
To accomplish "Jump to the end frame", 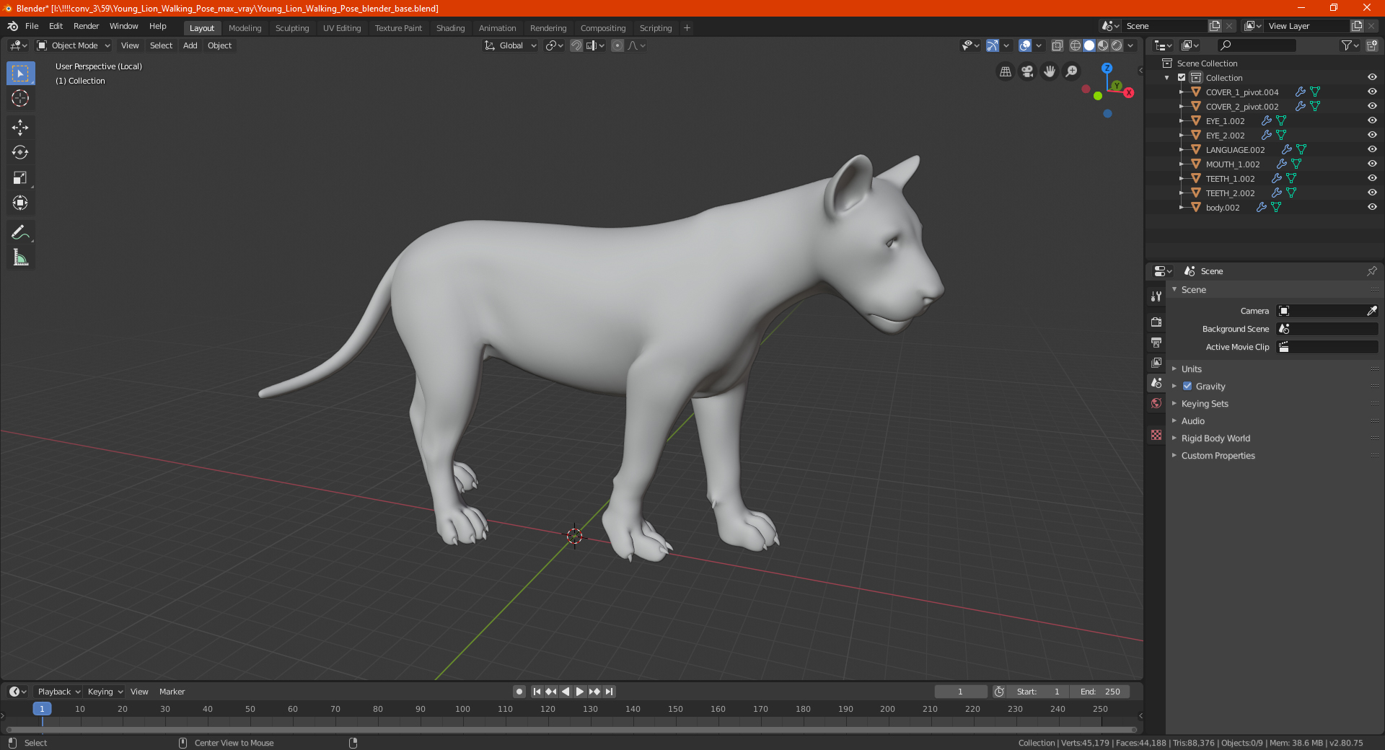I will coord(610,692).
